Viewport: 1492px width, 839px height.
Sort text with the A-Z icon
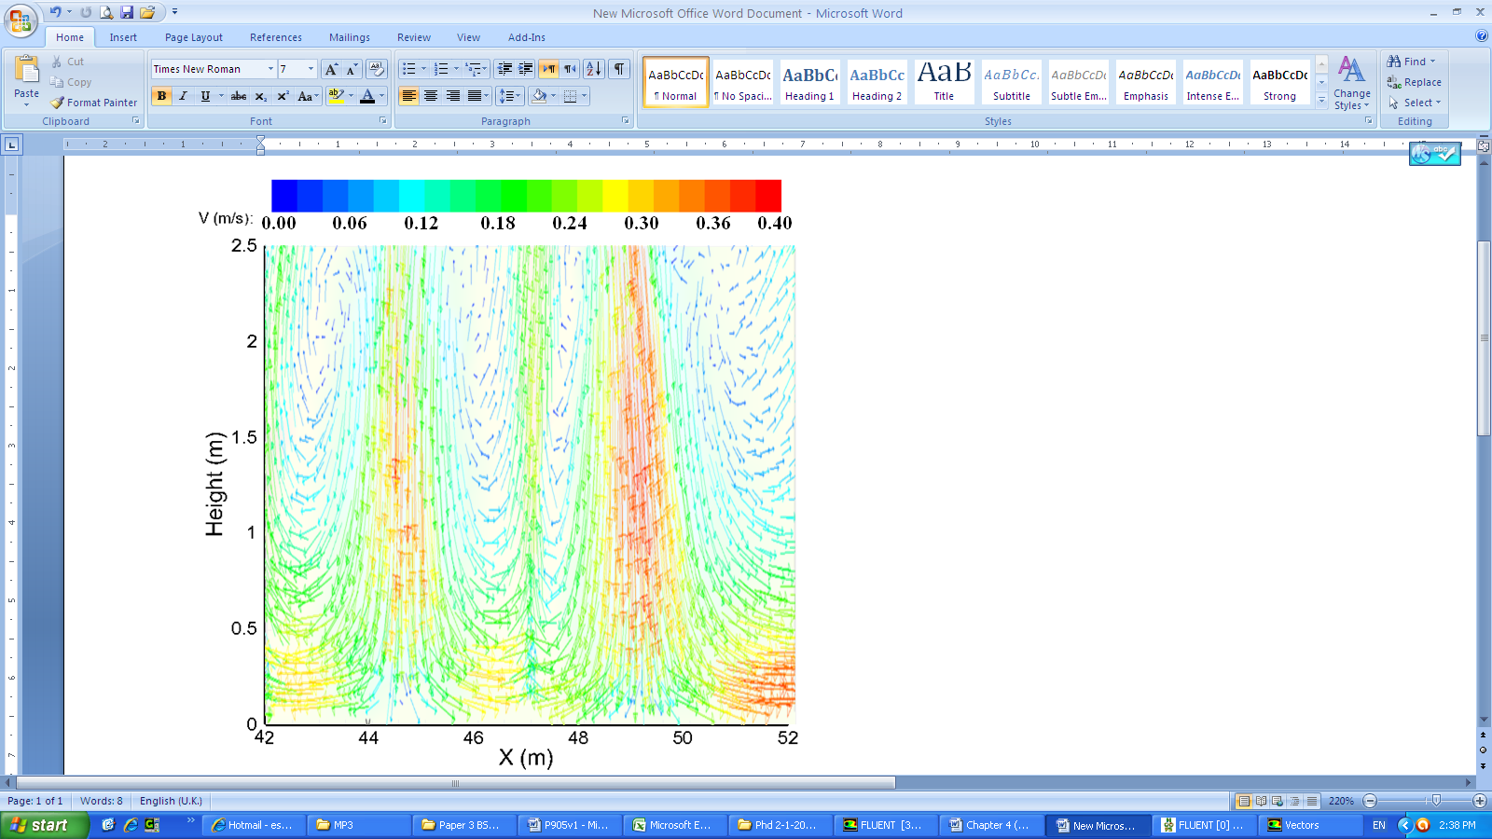point(593,69)
